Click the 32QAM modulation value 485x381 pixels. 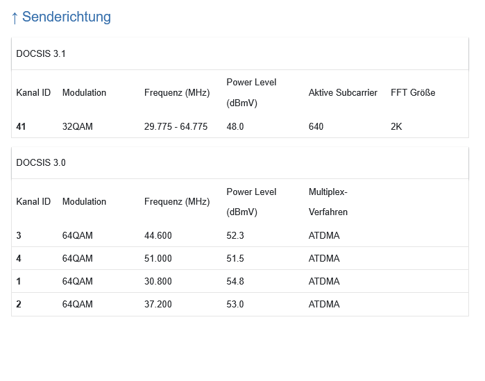coord(78,127)
